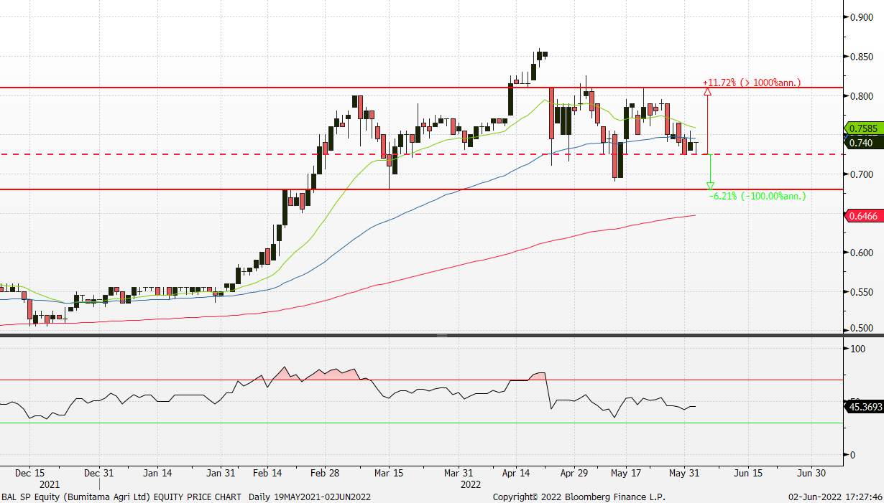
Task: Click the 0.500 price axis label
Action: pyautogui.click(x=862, y=329)
